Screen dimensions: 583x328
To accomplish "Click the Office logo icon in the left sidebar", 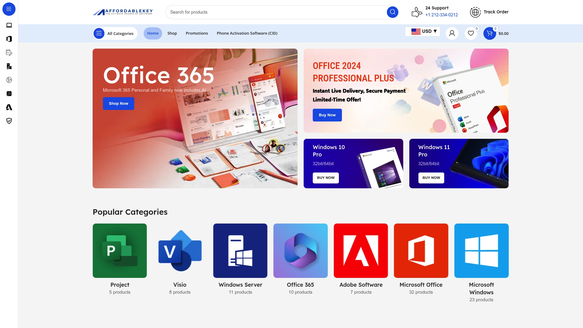I will coord(9,39).
